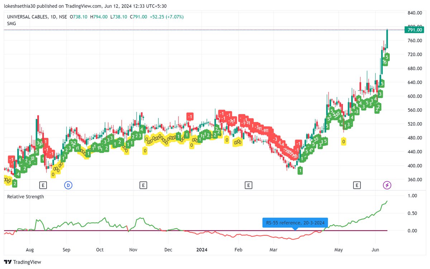This screenshot has height=269, width=430.
Task: Click the Jun label on the time axis
Action: click(x=376, y=249)
